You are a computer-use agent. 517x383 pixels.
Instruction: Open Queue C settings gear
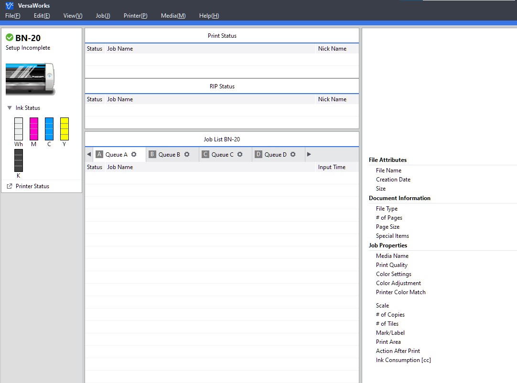click(x=240, y=154)
